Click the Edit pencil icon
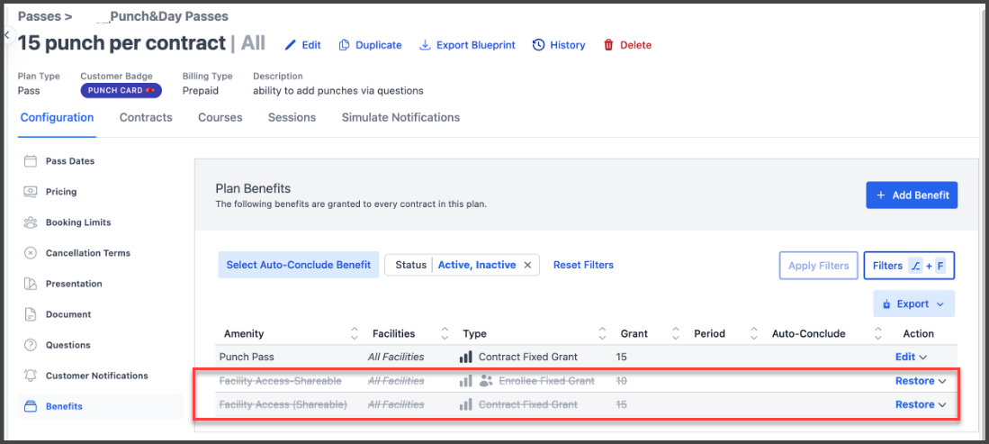Image resolution: width=989 pixels, height=444 pixels. pyautogui.click(x=290, y=45)
